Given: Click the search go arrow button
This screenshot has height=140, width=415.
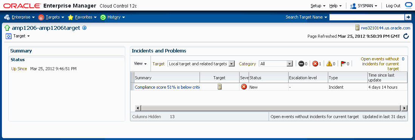Looking at the screenshot, I should (x=408, y=17).
